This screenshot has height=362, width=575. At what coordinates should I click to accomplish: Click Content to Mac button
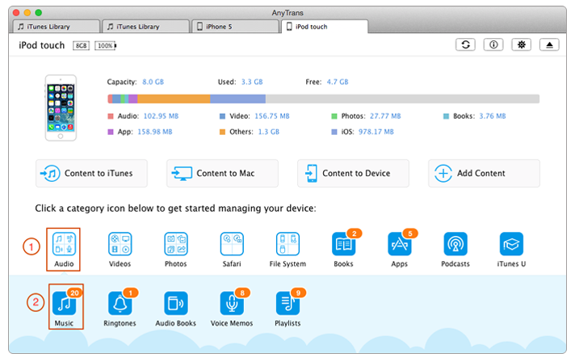click(x=223, y=173)
